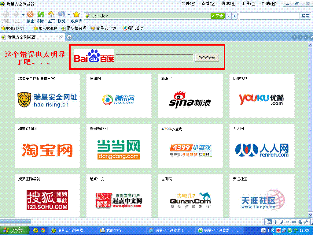Image resolution: width=313 pixels, height=235 pixels.
Task: Open the 收藏(B) menu
Action: point(229,4)
